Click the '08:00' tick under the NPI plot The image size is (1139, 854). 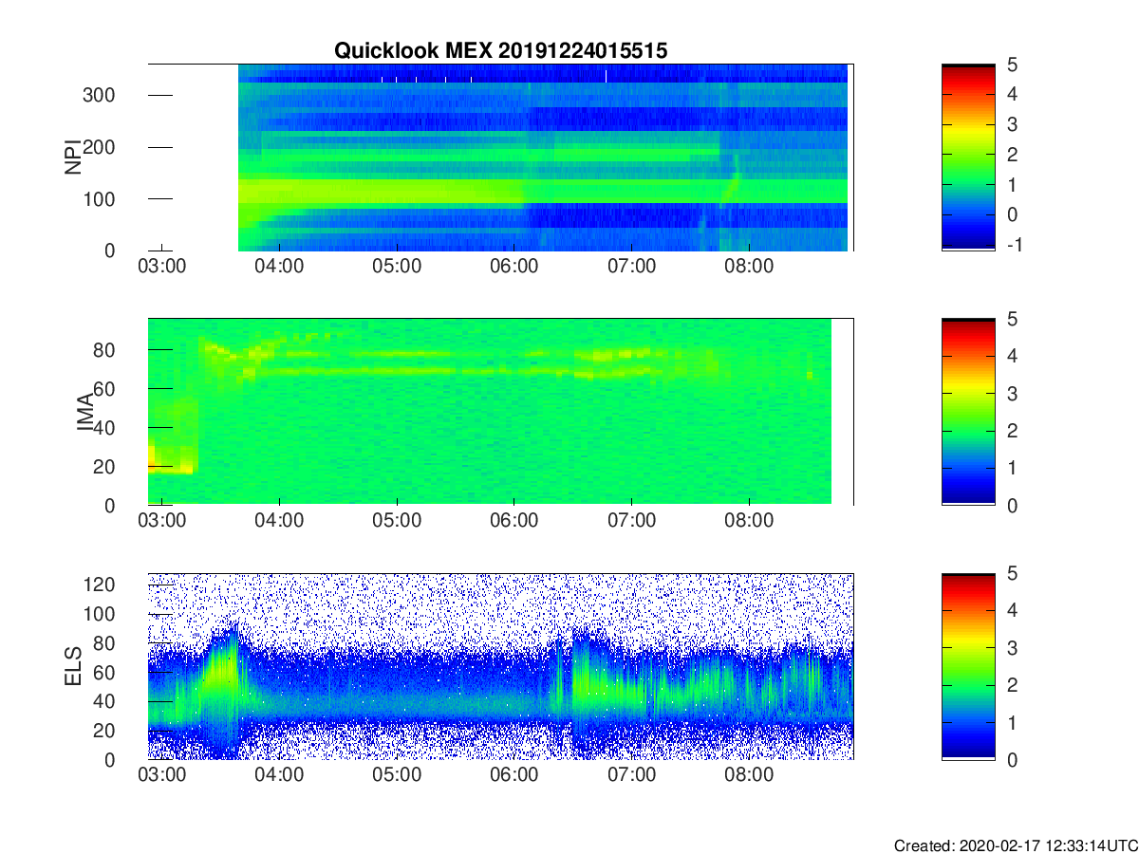point(749,267)
